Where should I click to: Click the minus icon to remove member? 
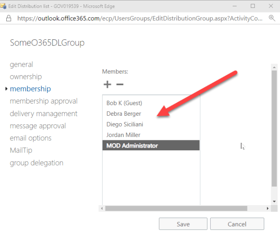[120, 85]
